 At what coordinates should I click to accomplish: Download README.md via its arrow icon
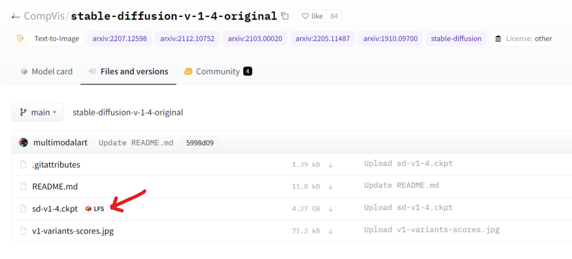point(331,187)
